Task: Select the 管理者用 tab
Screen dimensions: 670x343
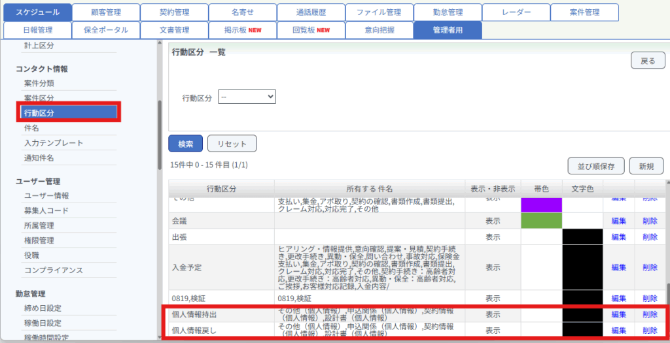Action: click(x=448, y=30)
